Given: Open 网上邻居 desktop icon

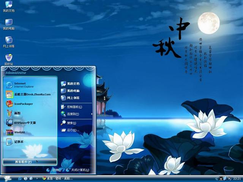Looking at the screenshot, I should coord(8,41).
